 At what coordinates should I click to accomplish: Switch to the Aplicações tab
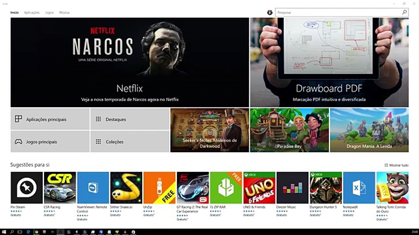coord(32,12)
